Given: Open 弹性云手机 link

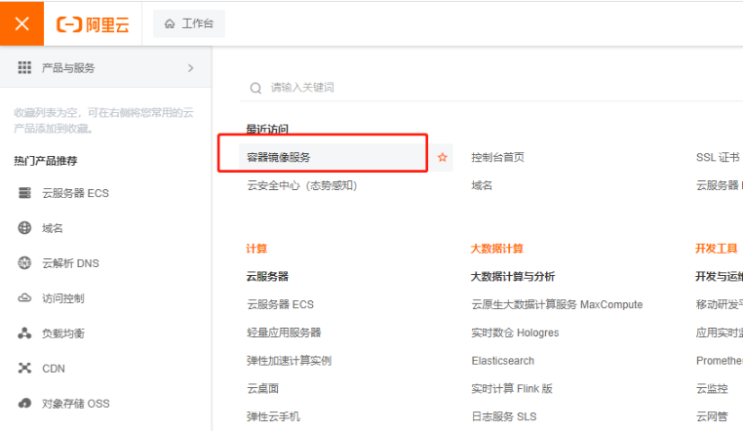Looking at the screenshot, I should point(273,416).
